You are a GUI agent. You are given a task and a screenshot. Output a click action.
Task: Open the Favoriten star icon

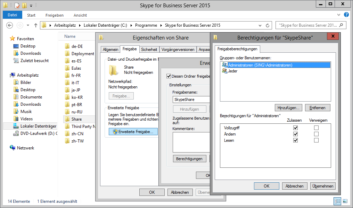[x=13, y=38]
